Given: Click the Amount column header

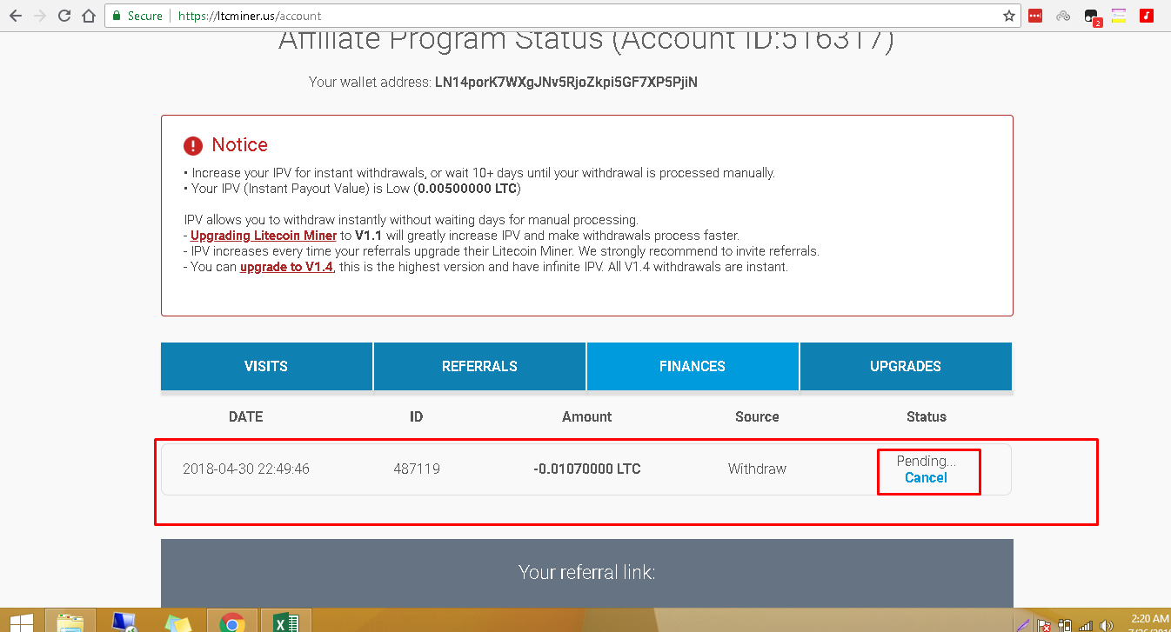Looking at the screenshot, I should pos(587,416).
